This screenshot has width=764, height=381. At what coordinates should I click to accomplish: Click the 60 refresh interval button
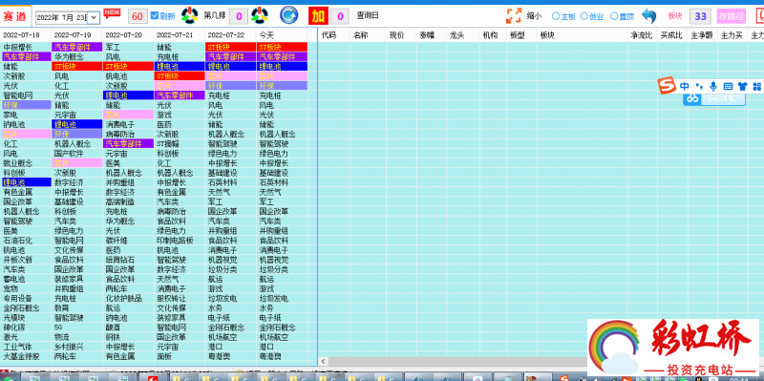click(x=138, y=16)
